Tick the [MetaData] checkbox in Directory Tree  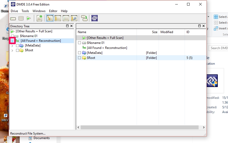pyautogui.click(x=17, y=46)
